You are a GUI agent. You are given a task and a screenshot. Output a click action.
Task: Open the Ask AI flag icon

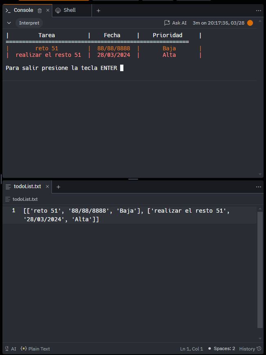[x=167, y=23]
